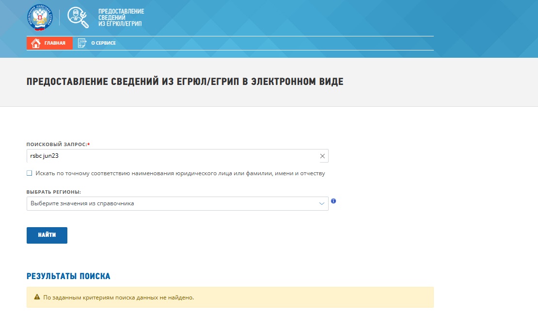Click the РЕЗУЛЬТАТЫ ПОИСКА heading
The image size is (538, 315).
(x=68, y=276)
